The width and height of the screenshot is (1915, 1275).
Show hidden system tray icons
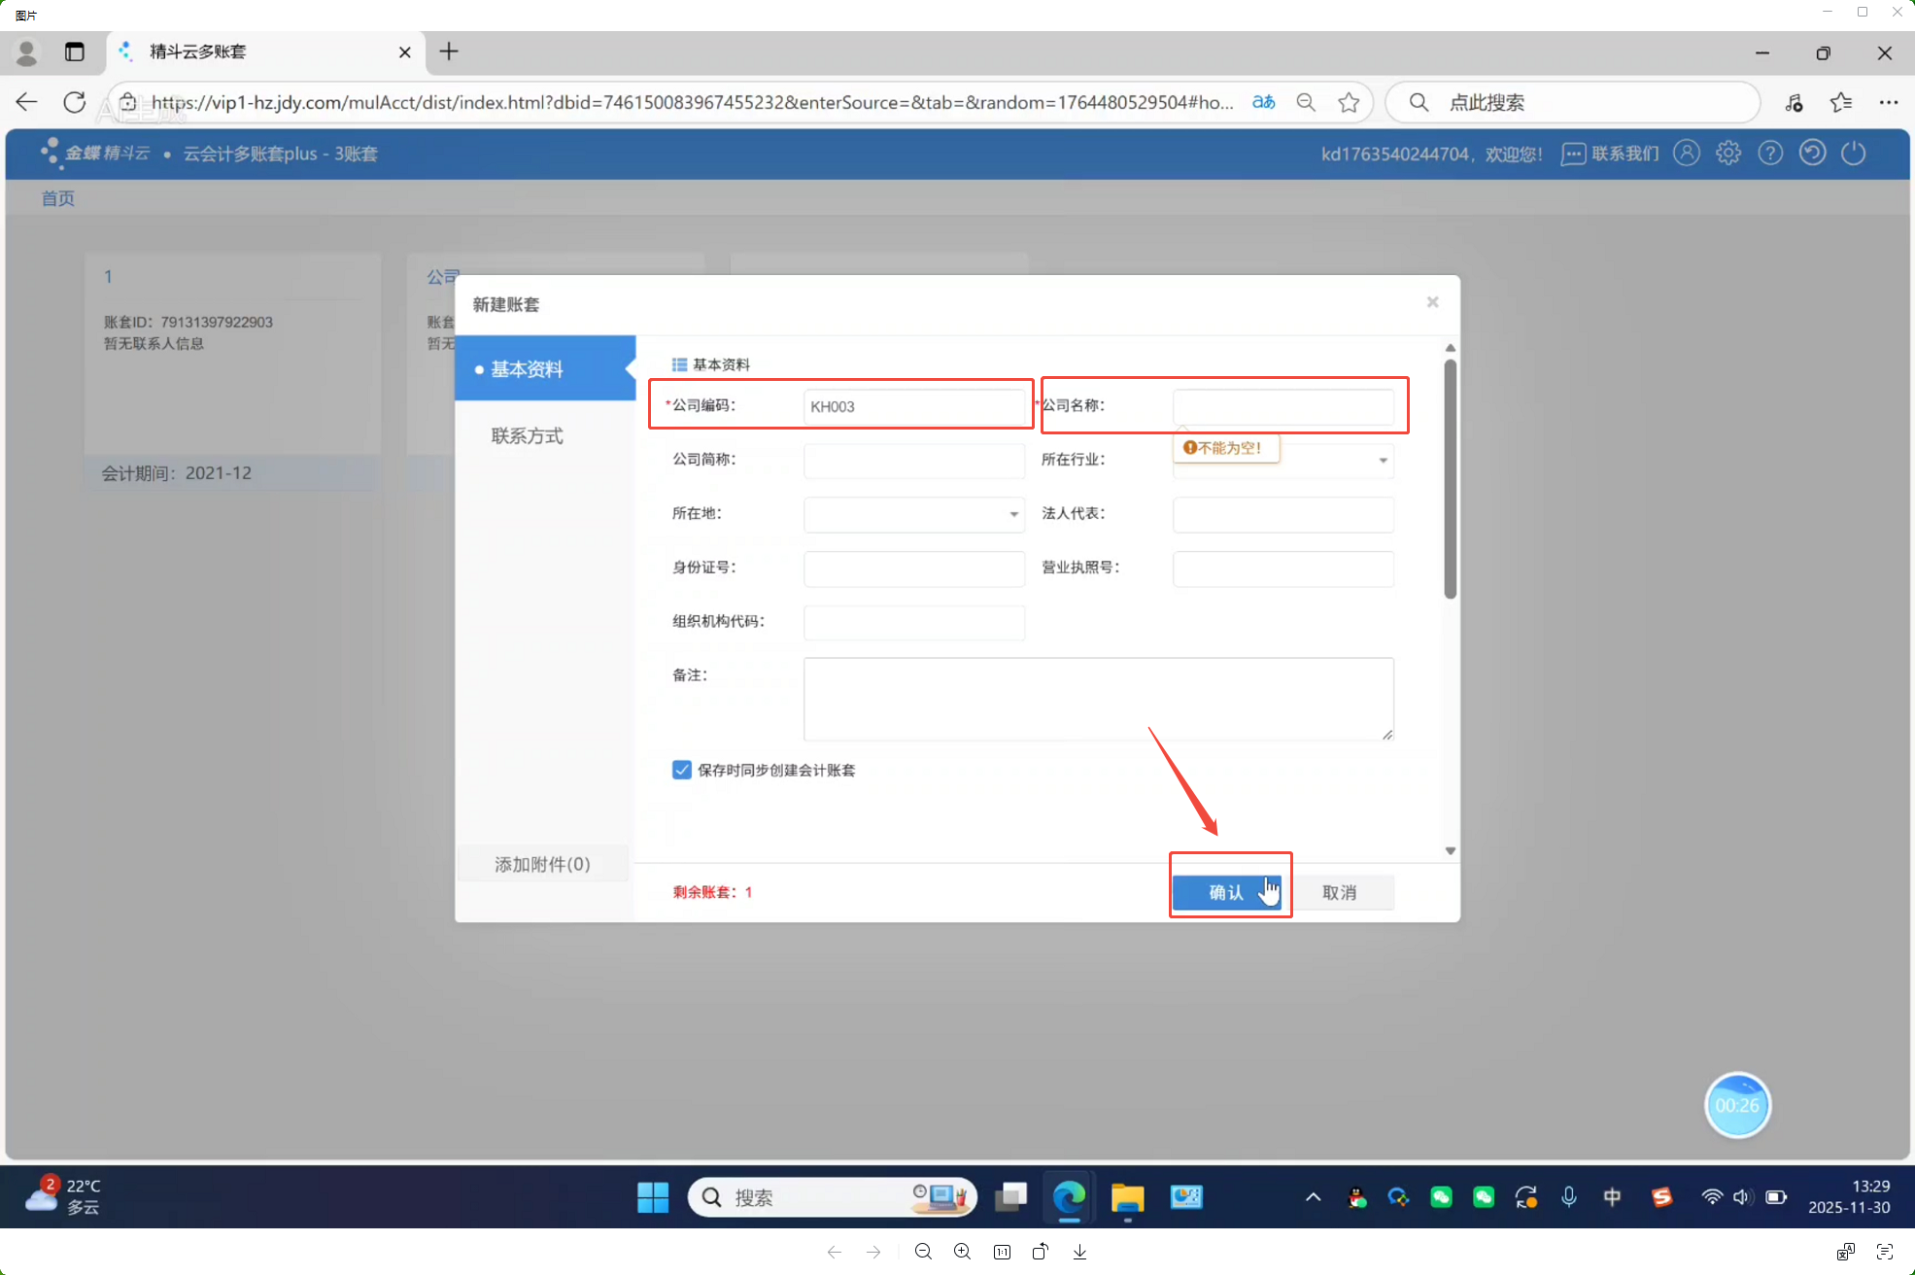(1313, 1197)
